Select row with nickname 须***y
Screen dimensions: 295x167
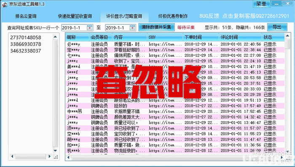coord(175,128)
